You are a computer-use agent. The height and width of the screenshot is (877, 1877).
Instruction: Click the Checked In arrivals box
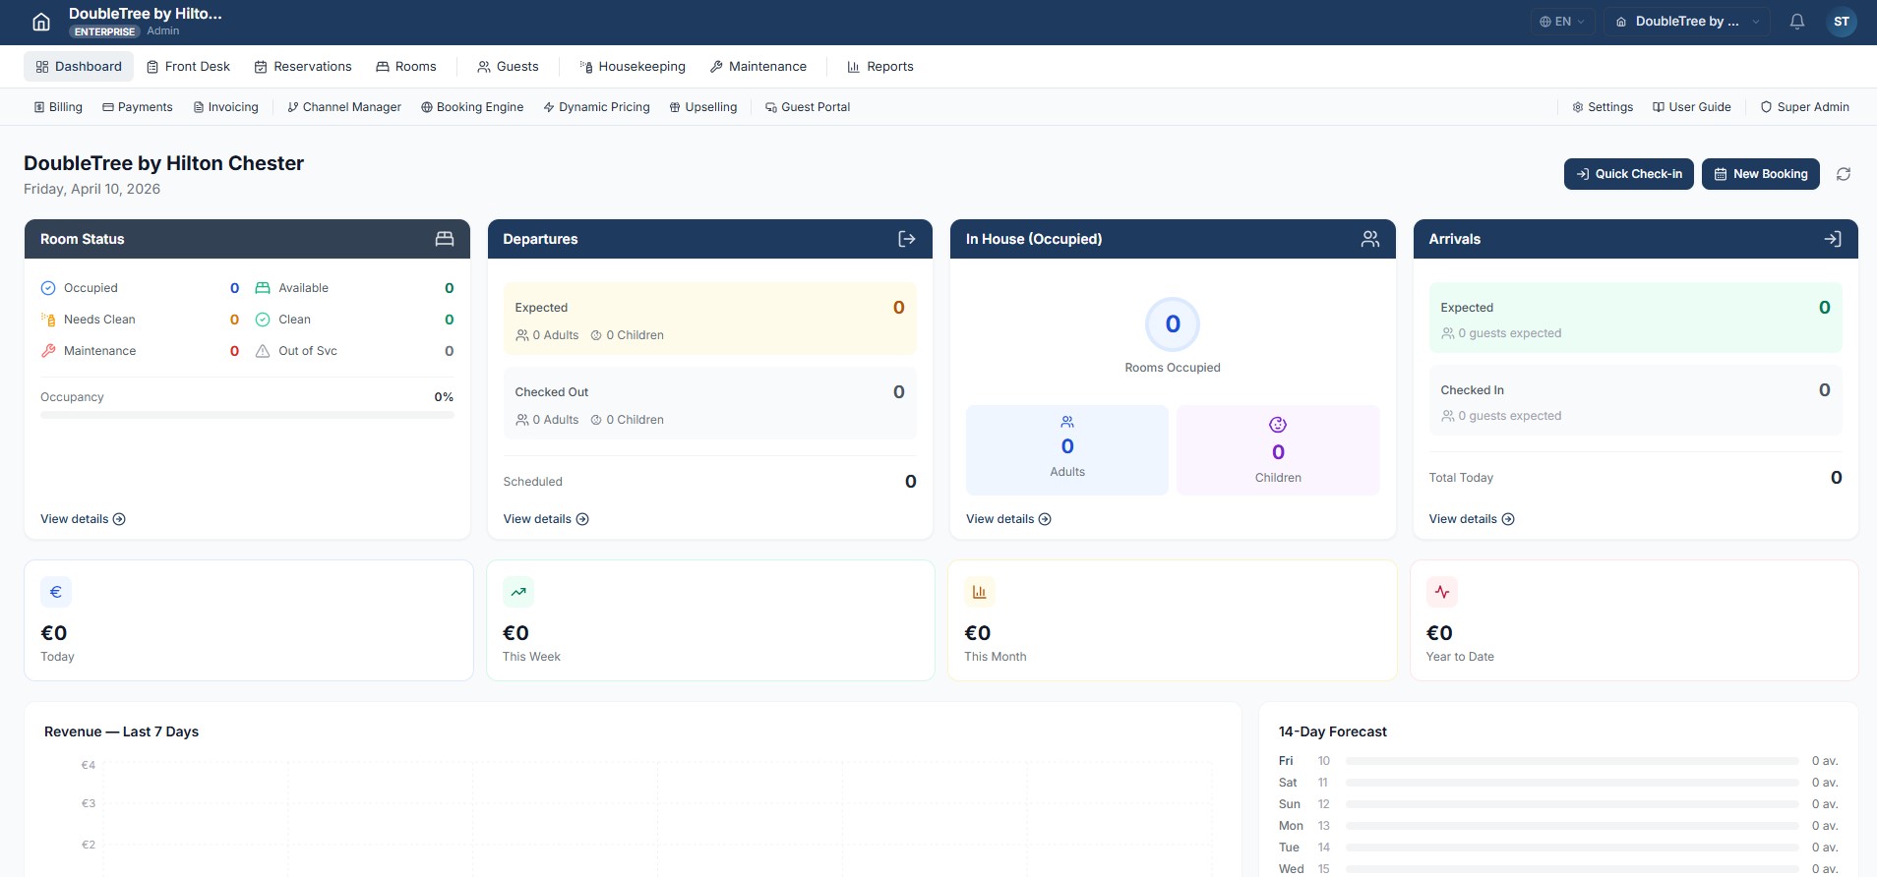1635,400
